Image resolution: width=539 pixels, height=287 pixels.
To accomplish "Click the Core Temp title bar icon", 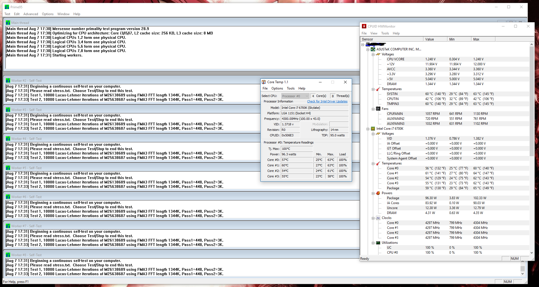I will coord(264,82).
